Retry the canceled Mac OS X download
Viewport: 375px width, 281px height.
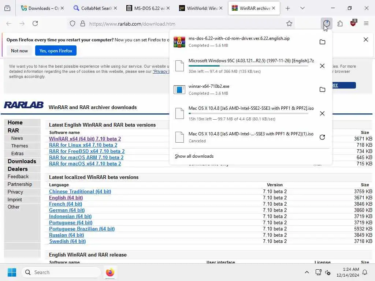pyautogui.click(x=322, y=137)
